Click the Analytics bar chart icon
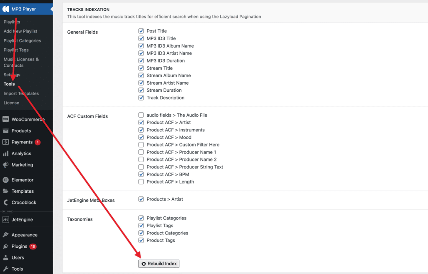Screen dimensions: 428x274 [5, 153]
